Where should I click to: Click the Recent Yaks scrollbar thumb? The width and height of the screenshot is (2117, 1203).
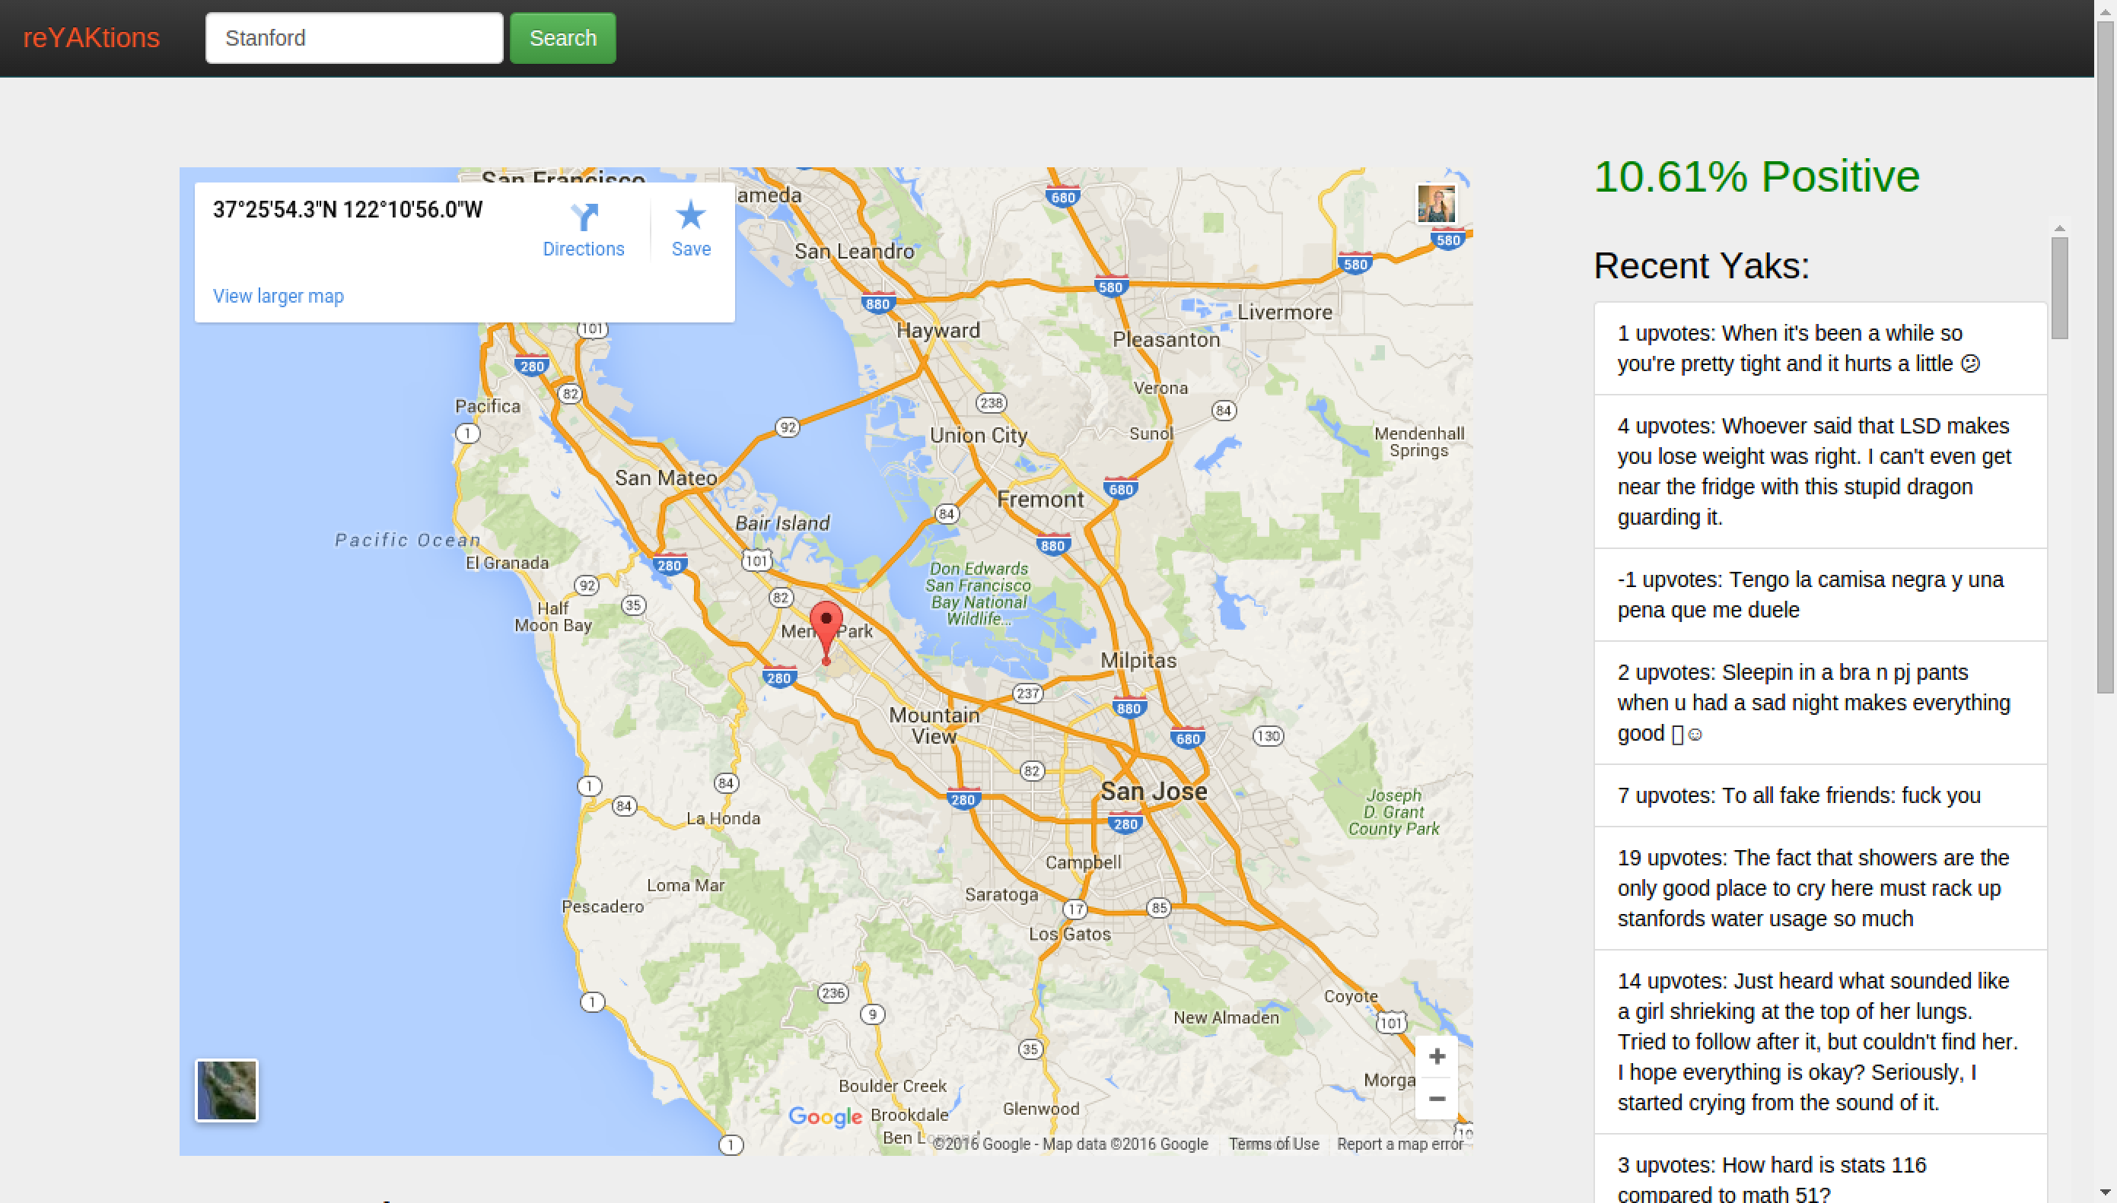2059,287
